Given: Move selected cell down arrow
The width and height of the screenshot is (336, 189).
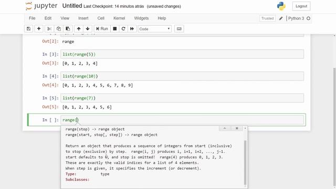Looking at the screenshot, I should [88, 29].
